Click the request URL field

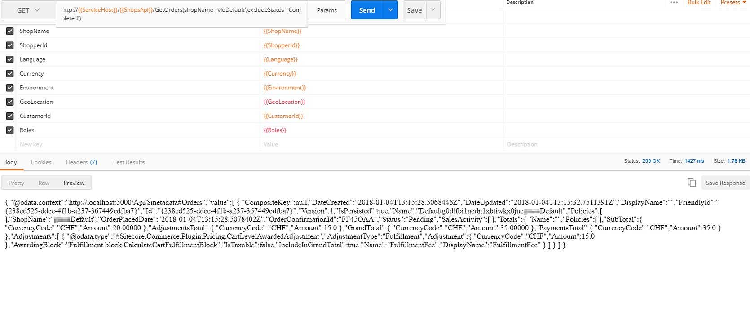(x=182, y=14)
